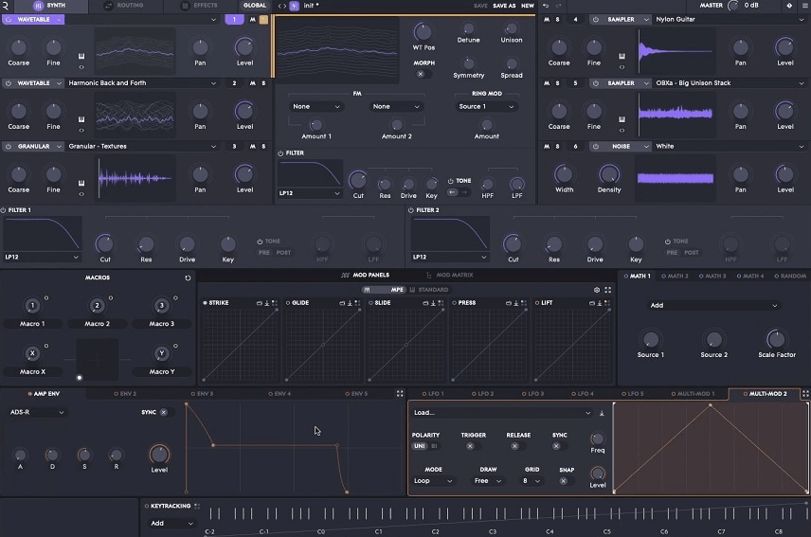811x537 pixels.
Task: Click the XY pad handle dot
Action: tap(80, 378)
